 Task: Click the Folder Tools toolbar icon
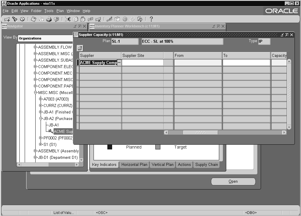point(140,19)
